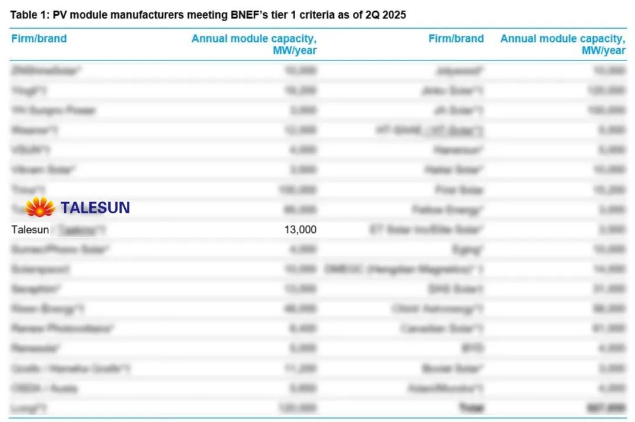This screenshot has width=635, height=422.
Task: Select the Talesun firm name cell
Action: [x=30, y=230]
